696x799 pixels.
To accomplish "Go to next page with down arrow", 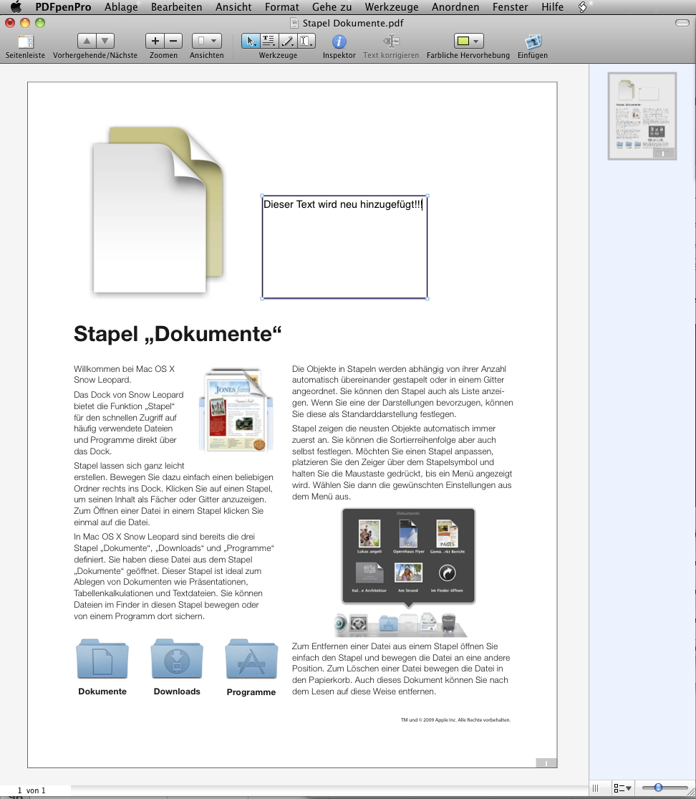I will pyautogui.click(x=105, y=42).
